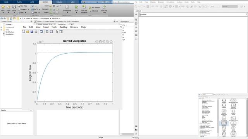
Task: Open the VIEW ribbon tab in MATLAB
Action: pyautogui.click(x=72, y=2)
